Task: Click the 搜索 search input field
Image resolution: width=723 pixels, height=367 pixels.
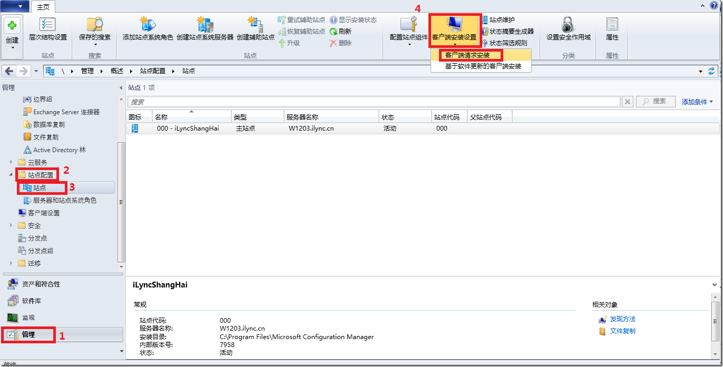Action: point(374,102)
